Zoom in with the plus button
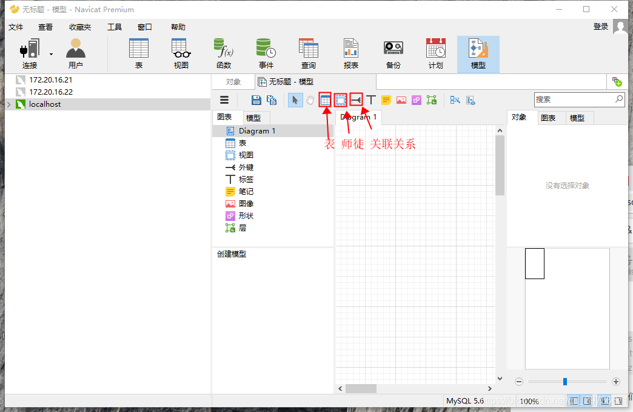 (616, 382)
